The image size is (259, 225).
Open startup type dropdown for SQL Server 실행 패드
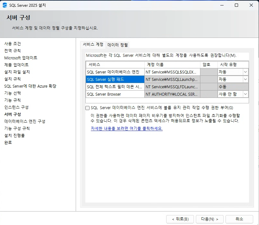click(245, 79)
